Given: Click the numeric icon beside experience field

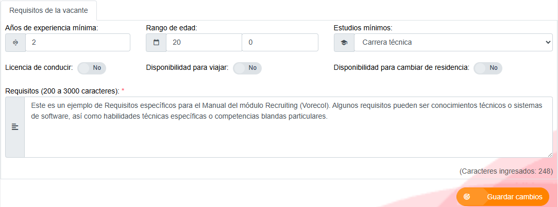Looking at the screenshot, I should click(x=15, y=43).
